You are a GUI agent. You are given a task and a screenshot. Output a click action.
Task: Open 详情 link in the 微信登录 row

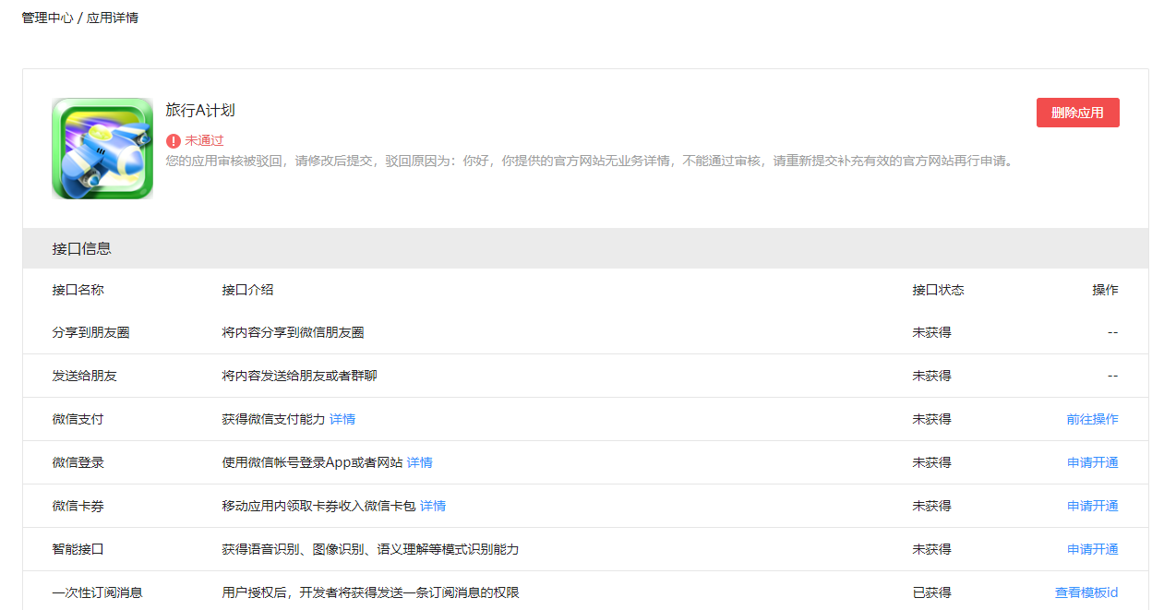420,462
